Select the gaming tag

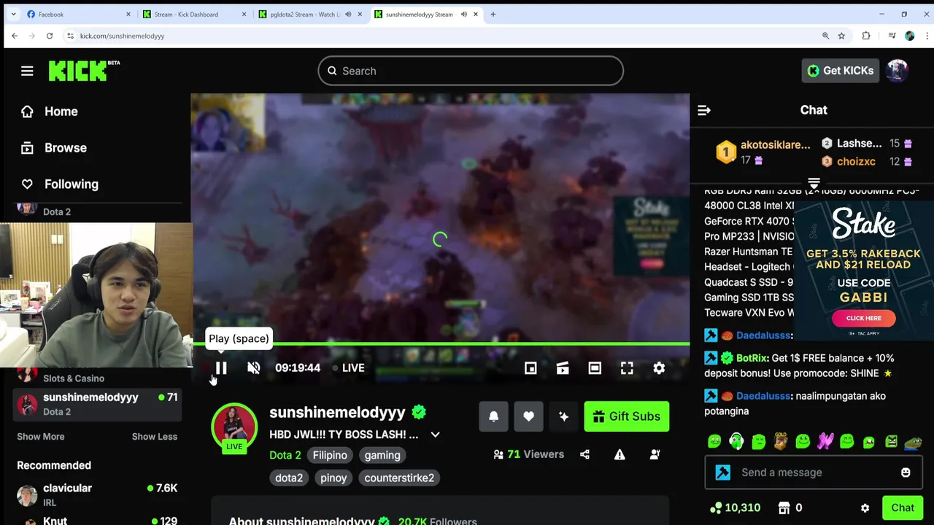(x=382, y=455)
